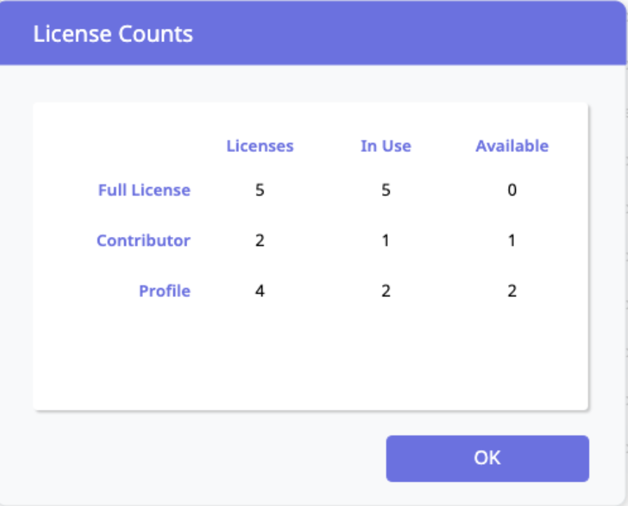Click the Profile row label
Viewport: 628px width, 506px height.
point(165,291)
